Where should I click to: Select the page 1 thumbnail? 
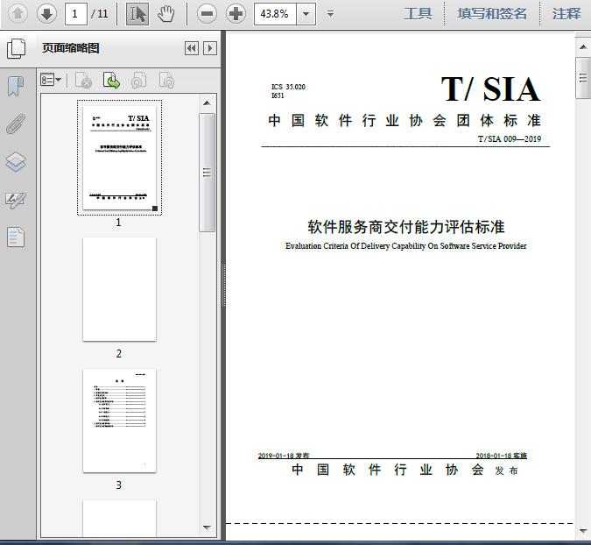click(119, 158)
